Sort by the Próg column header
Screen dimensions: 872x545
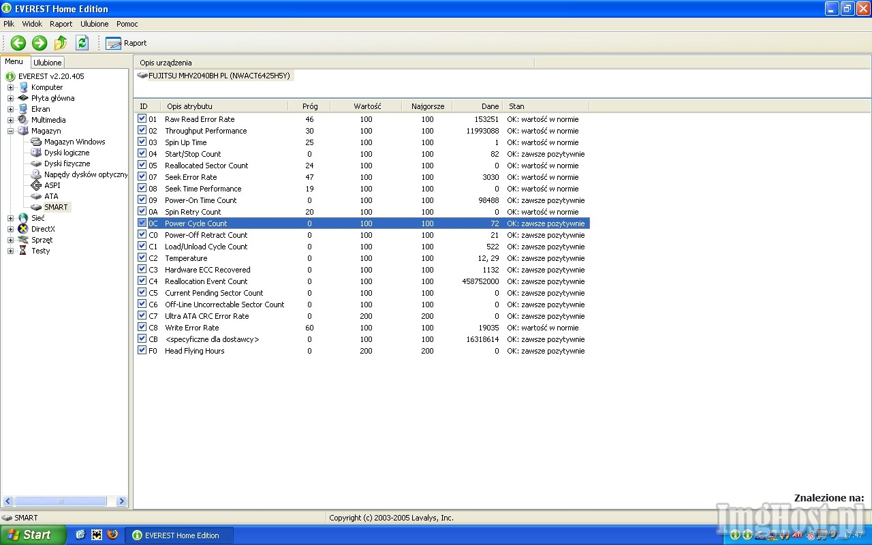(309, 106)
